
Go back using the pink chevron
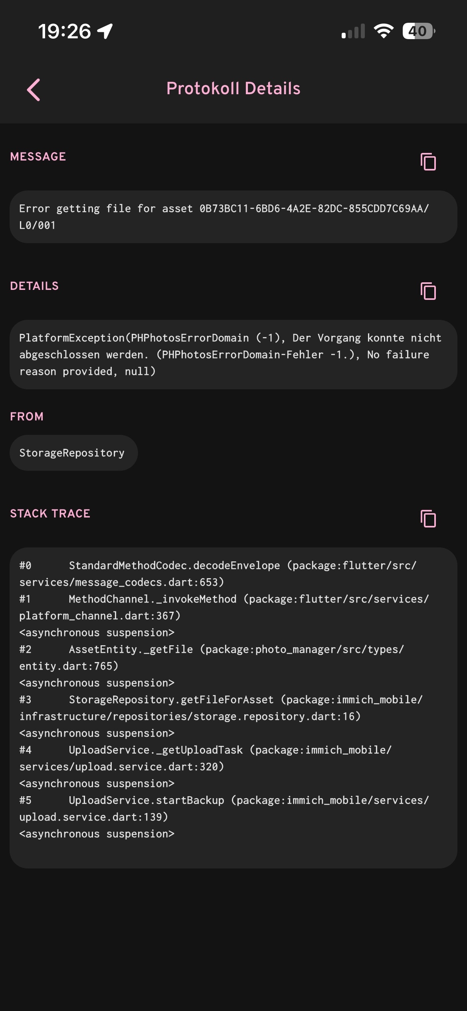point(34,89)
